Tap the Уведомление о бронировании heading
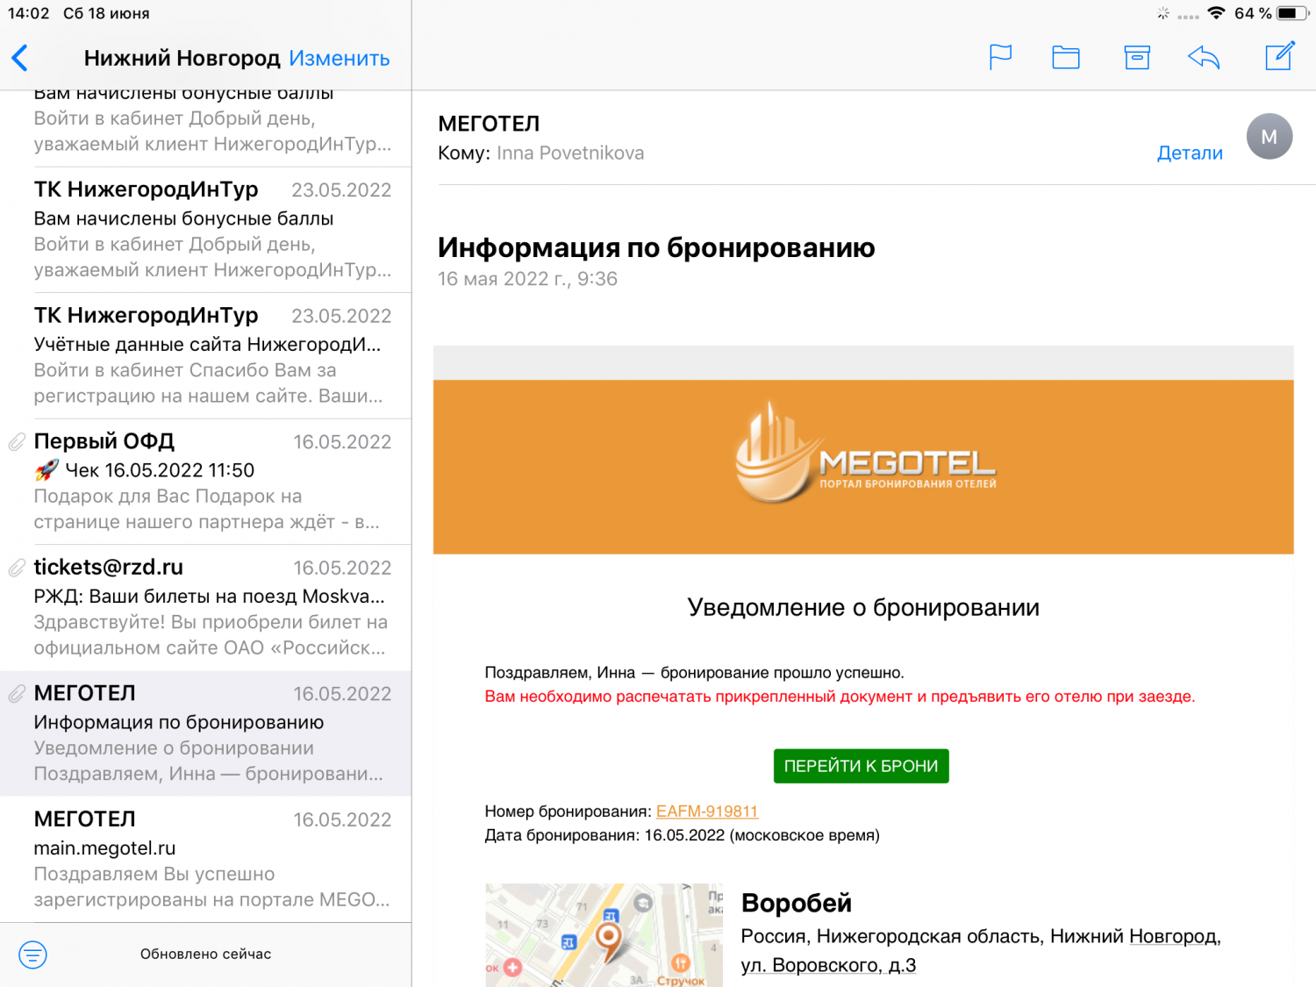The image size is (1316, 987). pos(863,607)
